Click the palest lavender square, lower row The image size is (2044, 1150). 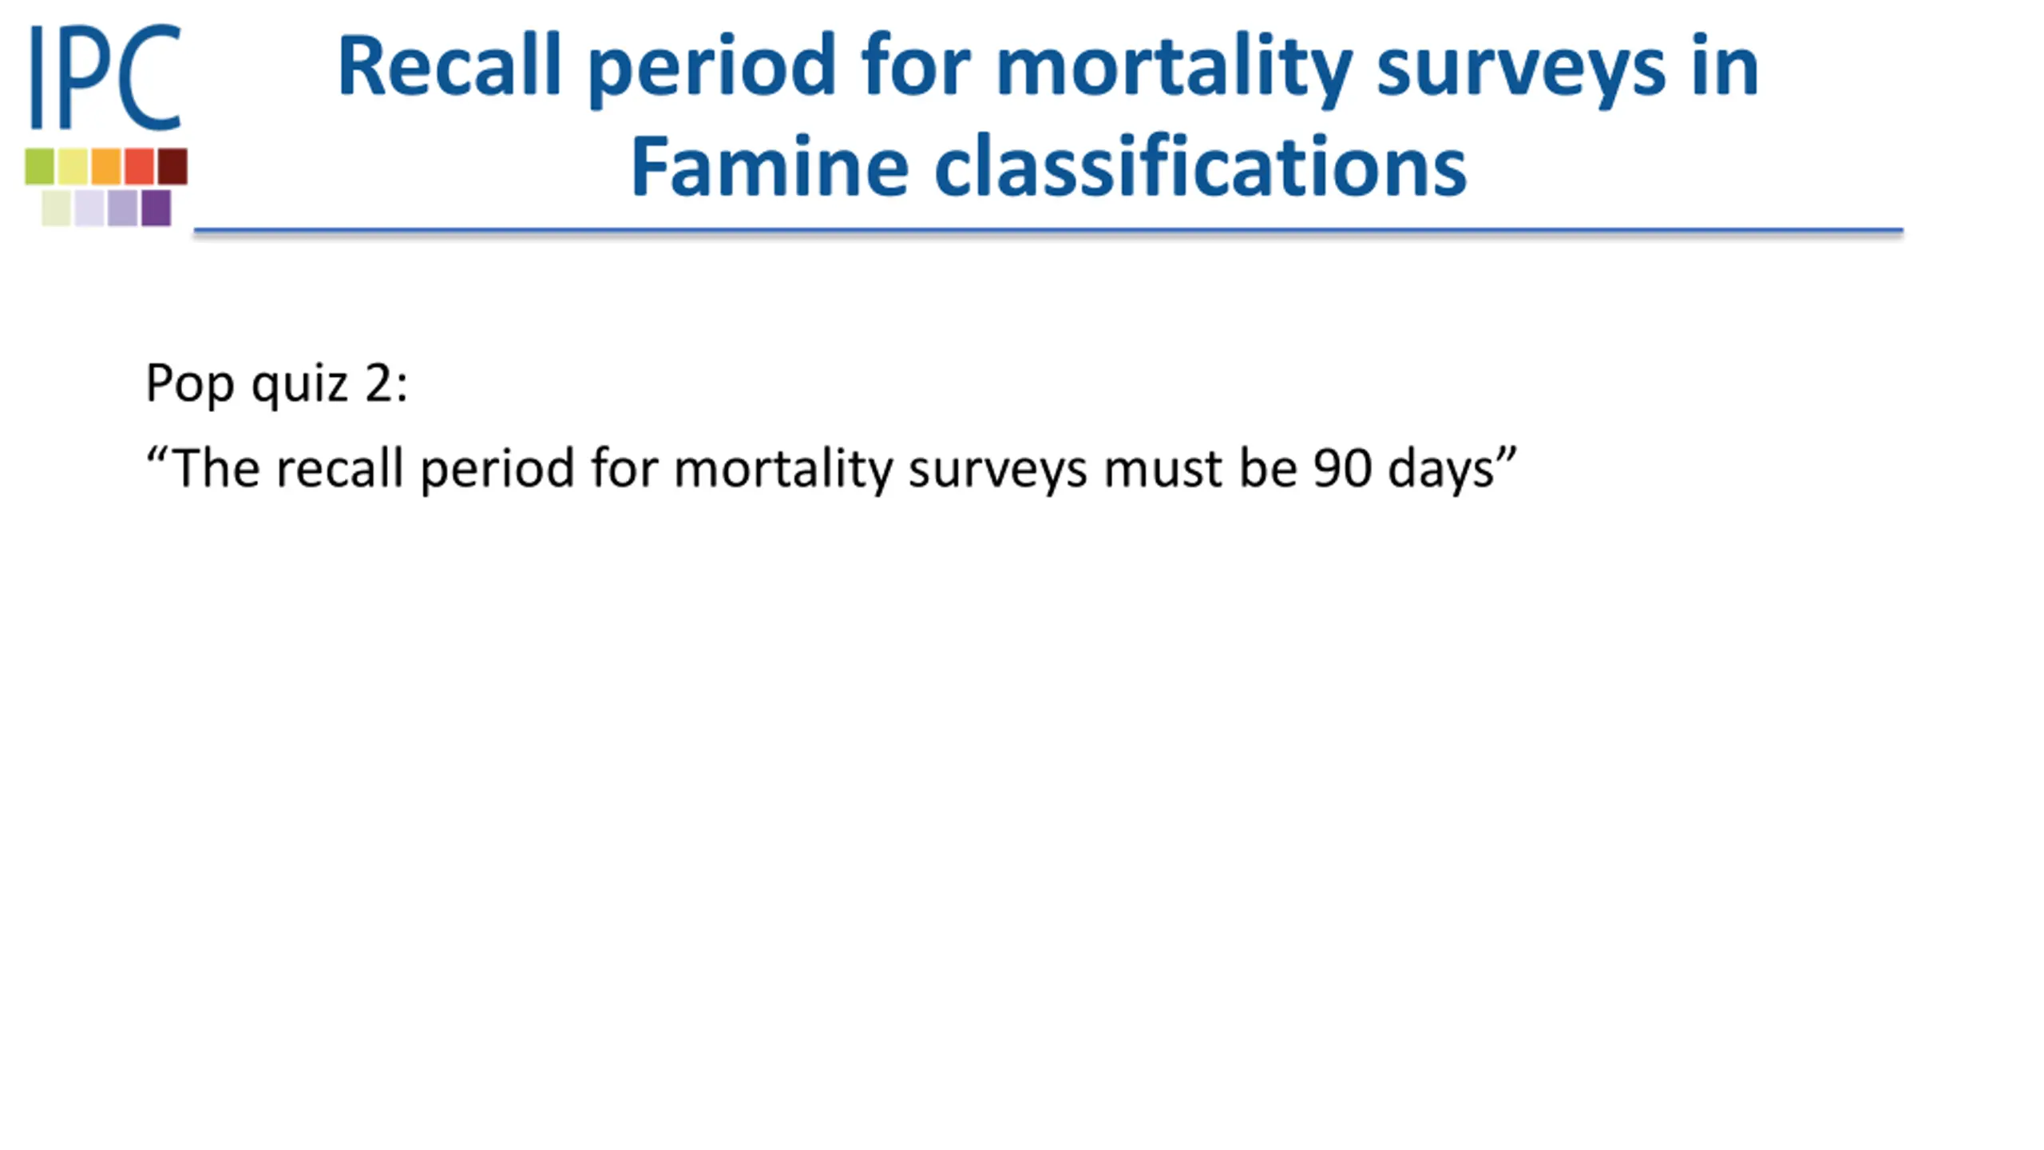89,208
